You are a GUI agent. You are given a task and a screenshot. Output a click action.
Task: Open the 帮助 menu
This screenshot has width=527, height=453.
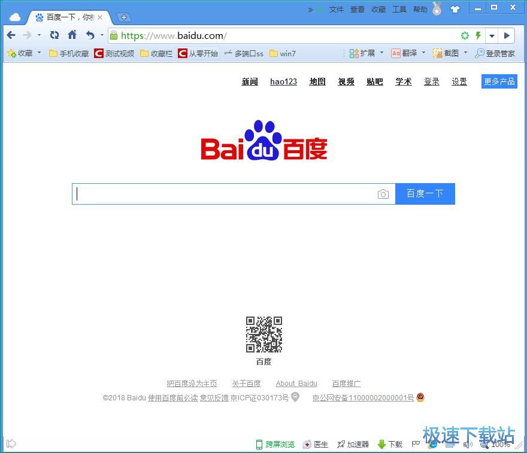coord(420,10)
